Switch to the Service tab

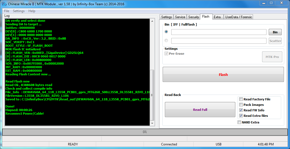pos(180,17)
